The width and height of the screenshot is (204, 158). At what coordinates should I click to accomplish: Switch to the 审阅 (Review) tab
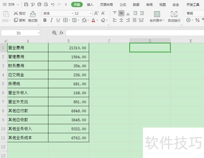149,5
